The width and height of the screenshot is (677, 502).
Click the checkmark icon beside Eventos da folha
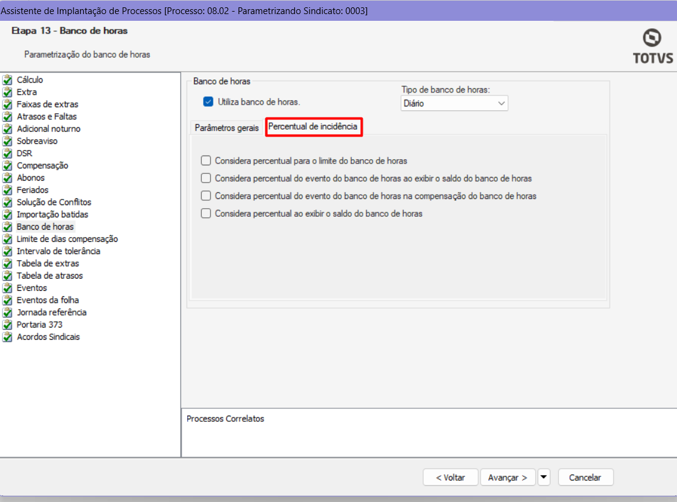(x=7, y=301)
